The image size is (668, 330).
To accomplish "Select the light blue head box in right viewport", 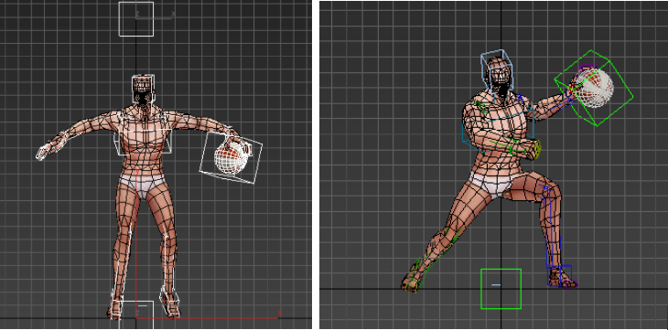I will click(x=496, y=72).
